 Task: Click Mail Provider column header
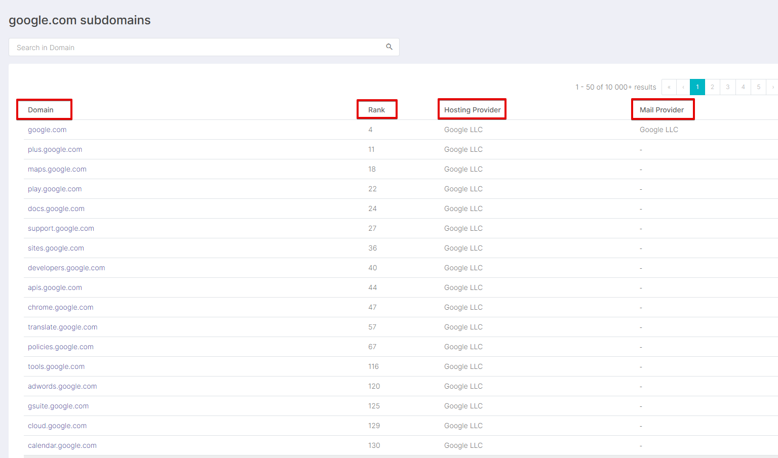(662, 110)
